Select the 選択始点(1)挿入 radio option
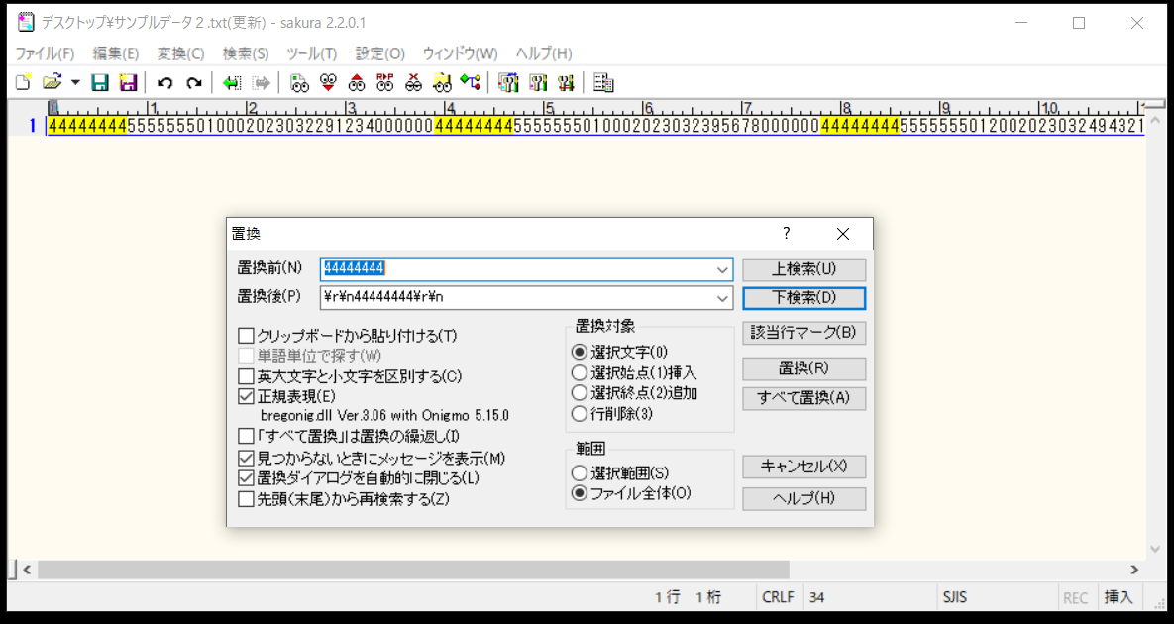 point(579,371)
